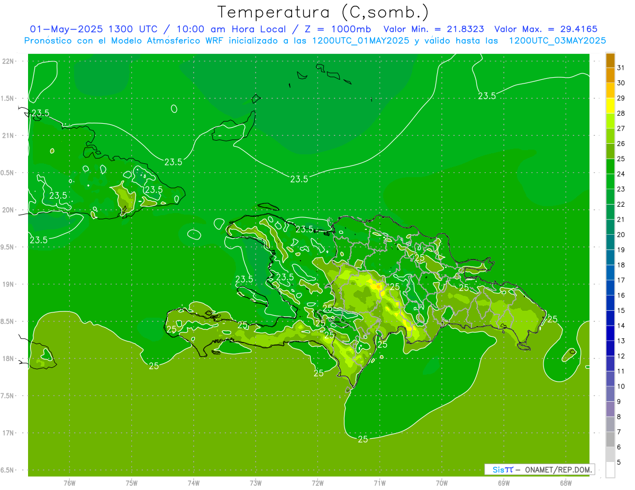Click the '20N' latitude axis label
The height and width of the screenshot is (490, 635).
[8, 210]
